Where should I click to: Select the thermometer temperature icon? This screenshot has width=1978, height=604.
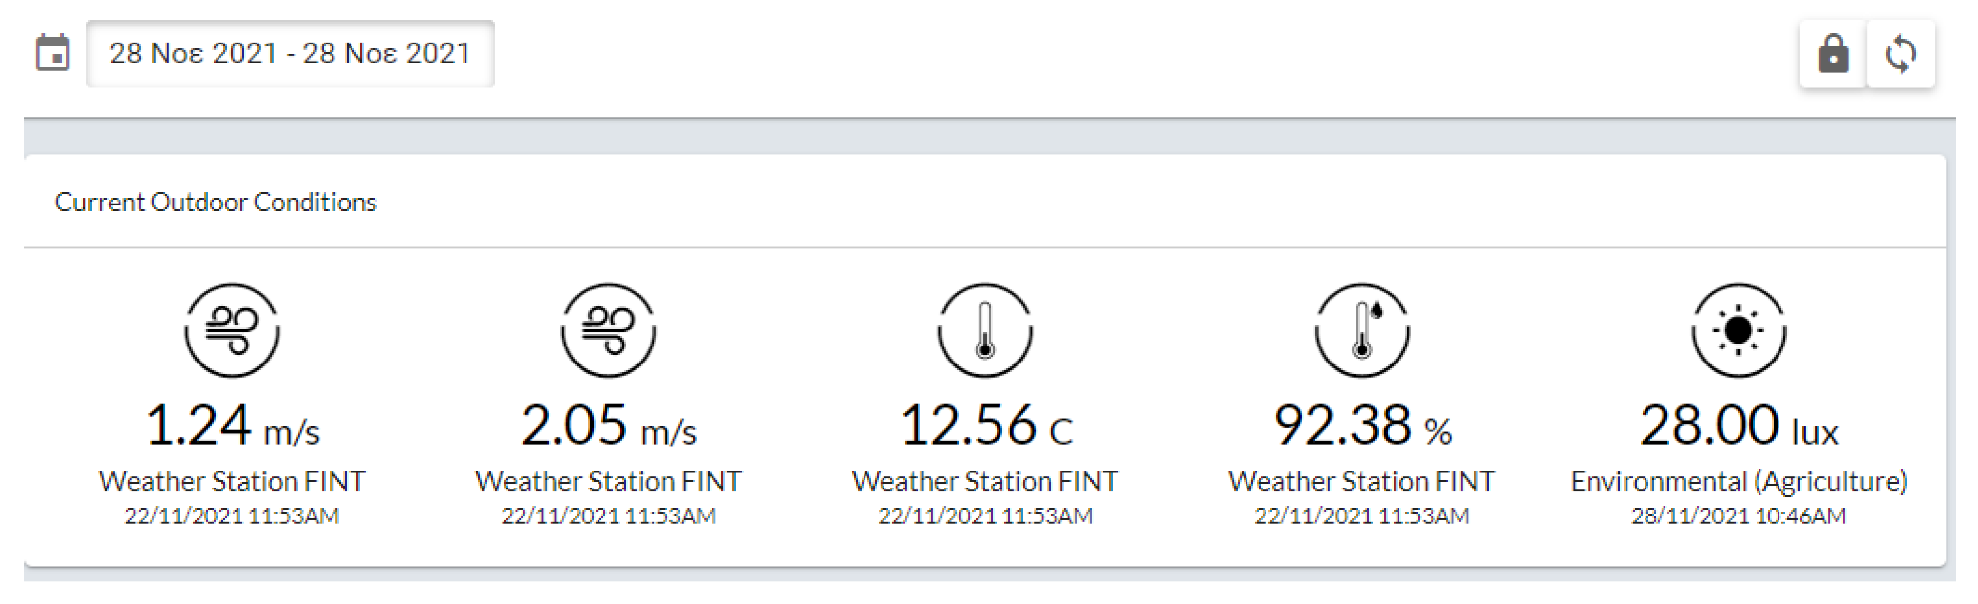coord(985,330)
